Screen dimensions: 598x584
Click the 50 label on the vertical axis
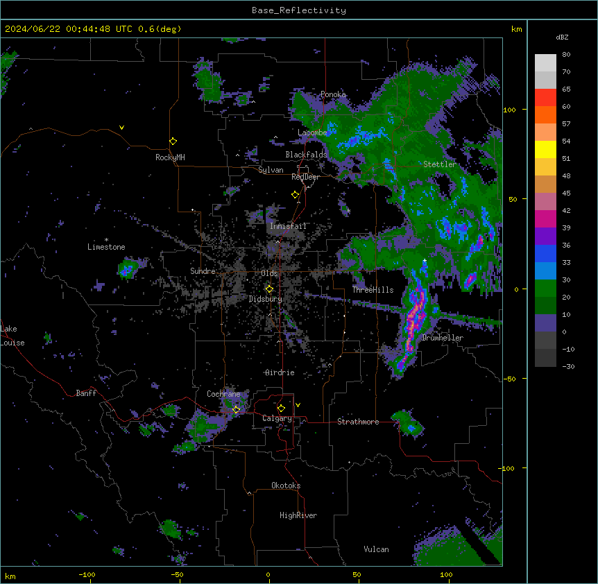tap(513, 199)
